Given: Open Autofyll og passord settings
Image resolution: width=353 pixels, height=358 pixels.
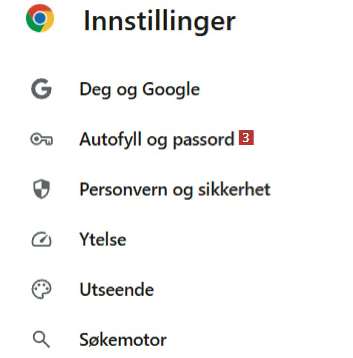Looking at the screenshot, I should tap(157, 139).
